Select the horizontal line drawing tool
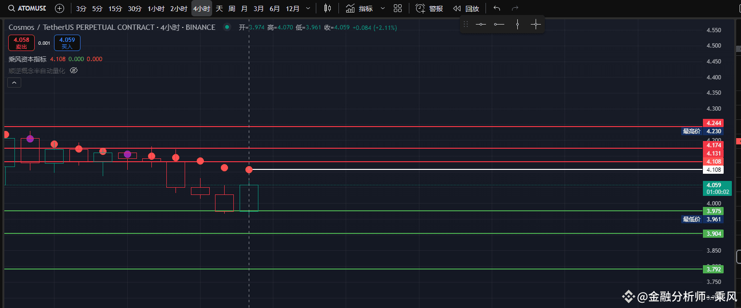This screenshot has height=308, width=741. 481,24
